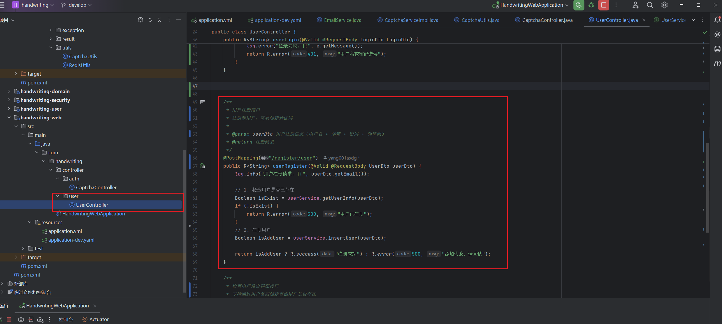Open the Search Everywhere magnifier icon
Viewport: 722px width, 324px height.
coord(650,5)
